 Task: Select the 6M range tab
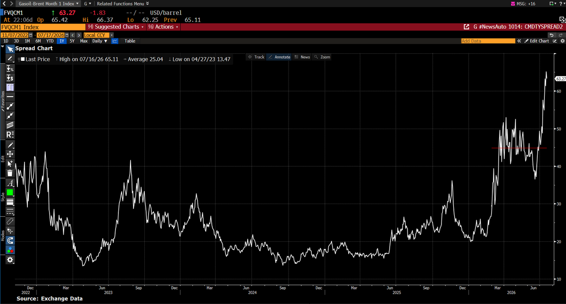click(38, 41)
